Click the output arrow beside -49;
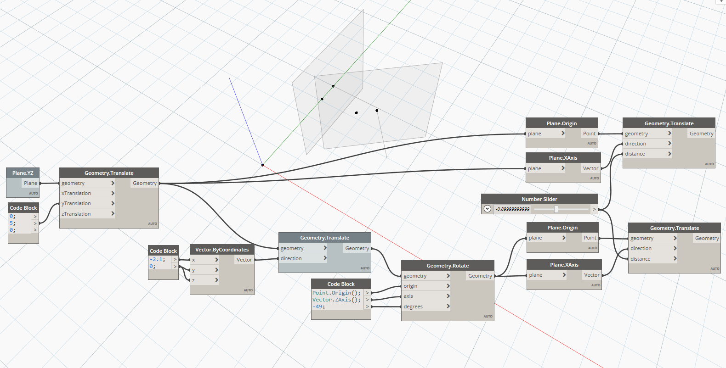Image resolution: width=726 pixels, height=368 pixels. [x=367, y=307]
